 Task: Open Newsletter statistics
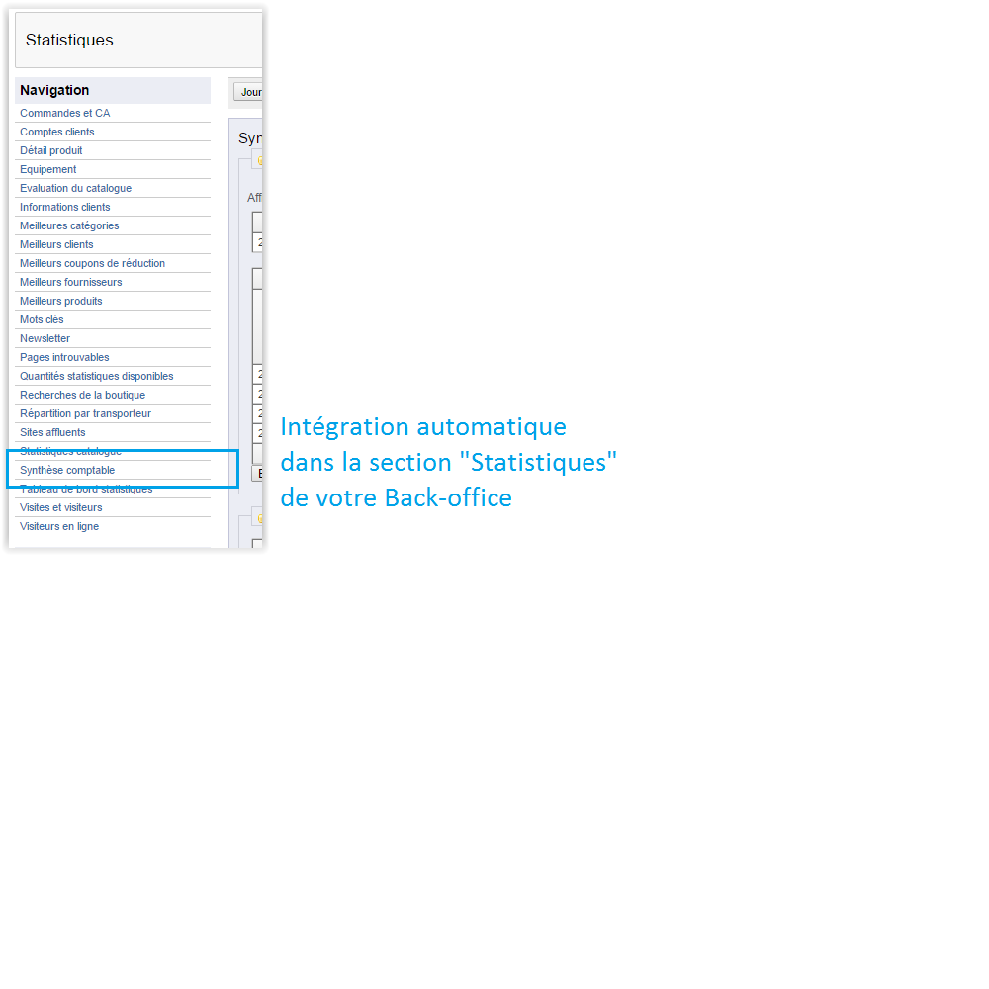(x=45, y=338)
